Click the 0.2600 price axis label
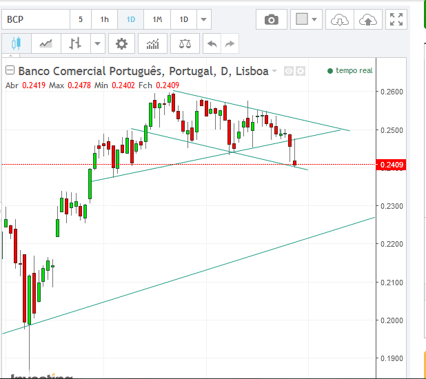426x379 pixels. pos(392,92)
